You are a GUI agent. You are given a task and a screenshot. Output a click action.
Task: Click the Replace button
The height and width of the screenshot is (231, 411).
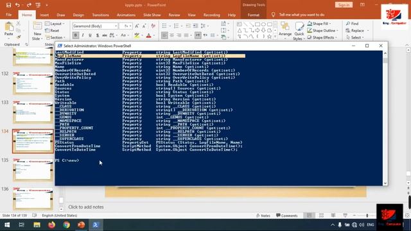[357, 31]
